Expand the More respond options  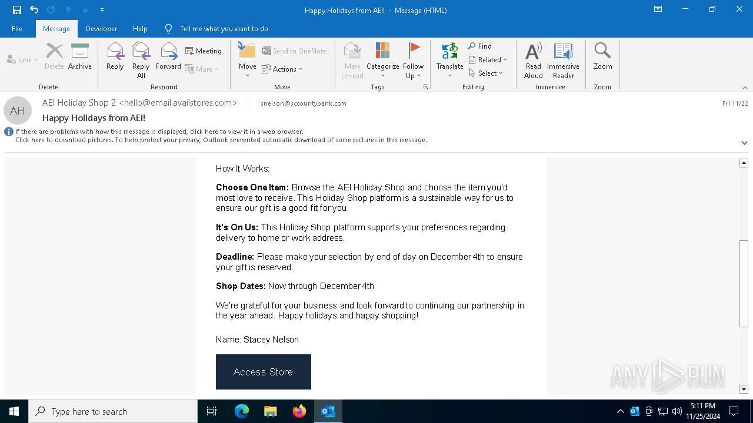(202, 69)
